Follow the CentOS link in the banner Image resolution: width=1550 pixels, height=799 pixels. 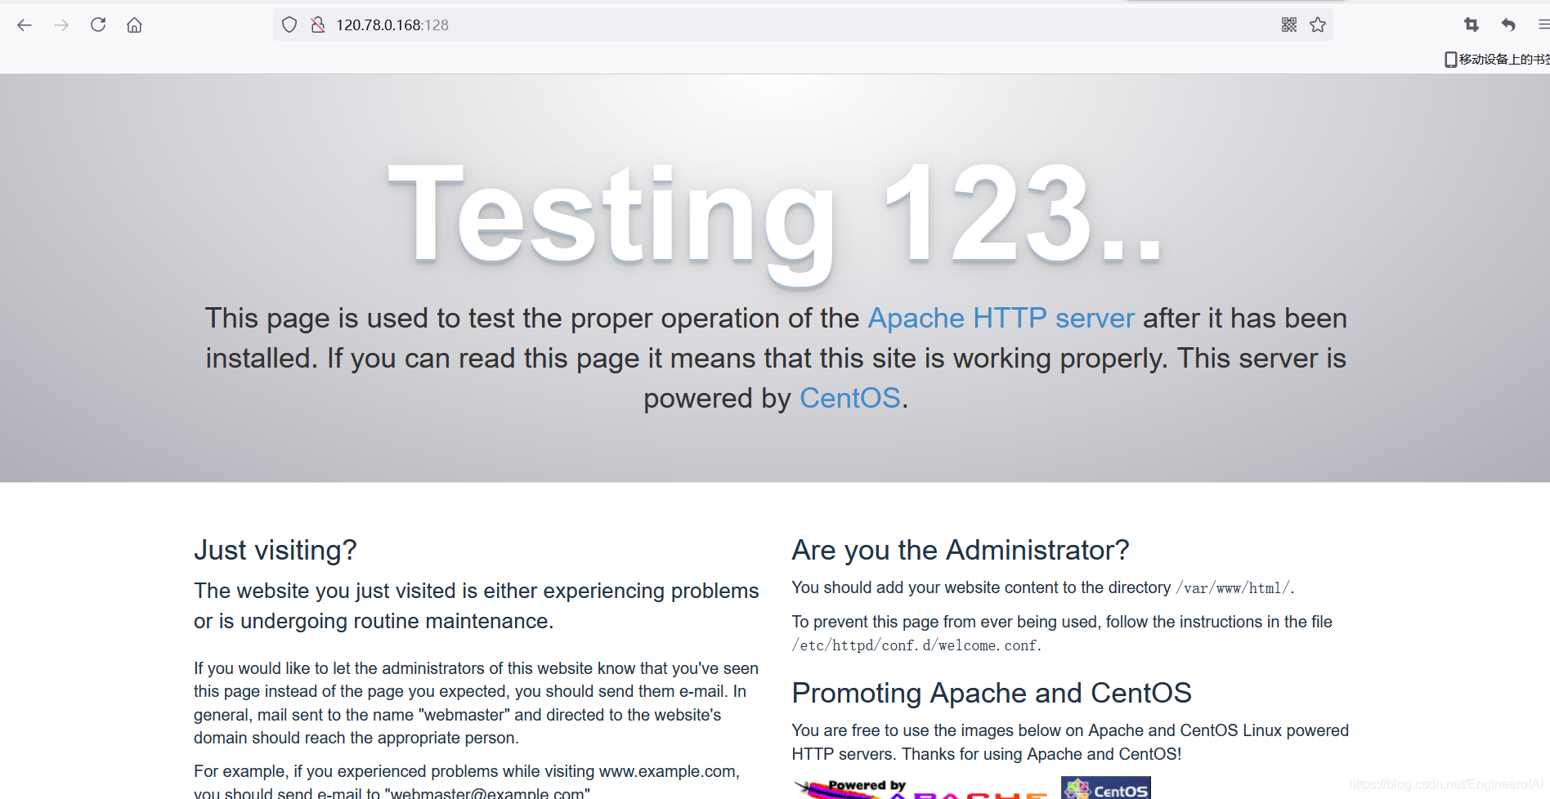[x=850, y=398]
